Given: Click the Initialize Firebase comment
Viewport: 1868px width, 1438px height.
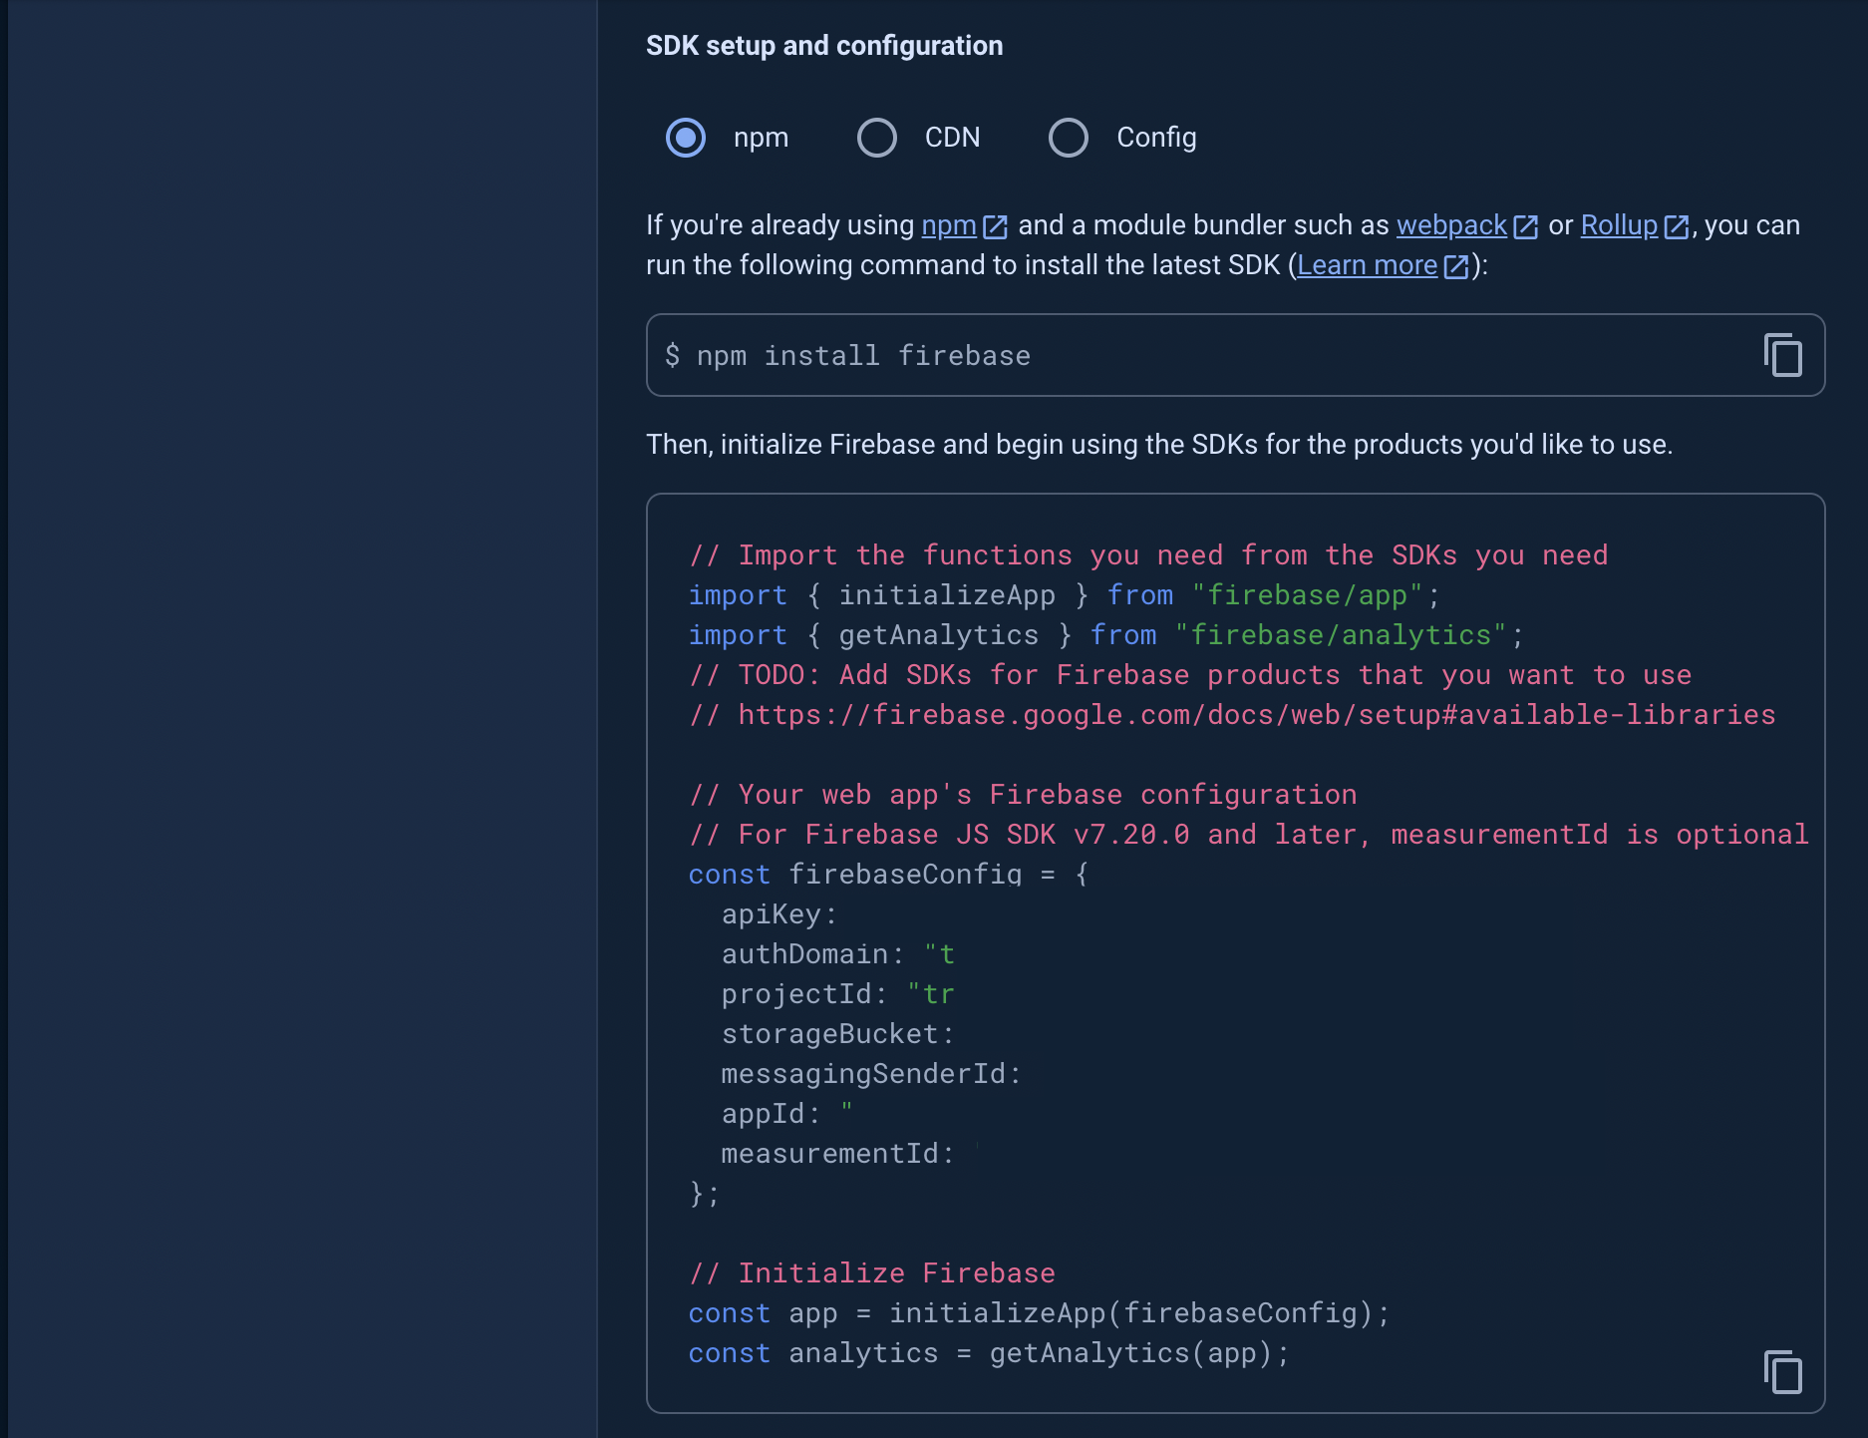Looking at the screenshot, I should pos(872,1273).
